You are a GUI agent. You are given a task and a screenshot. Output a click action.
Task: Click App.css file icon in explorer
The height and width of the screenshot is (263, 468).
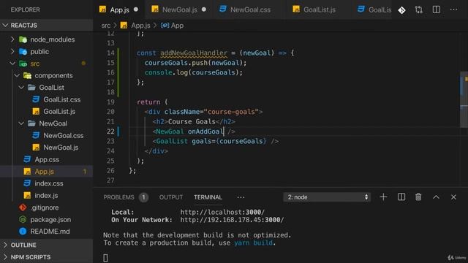pos(27,159)
